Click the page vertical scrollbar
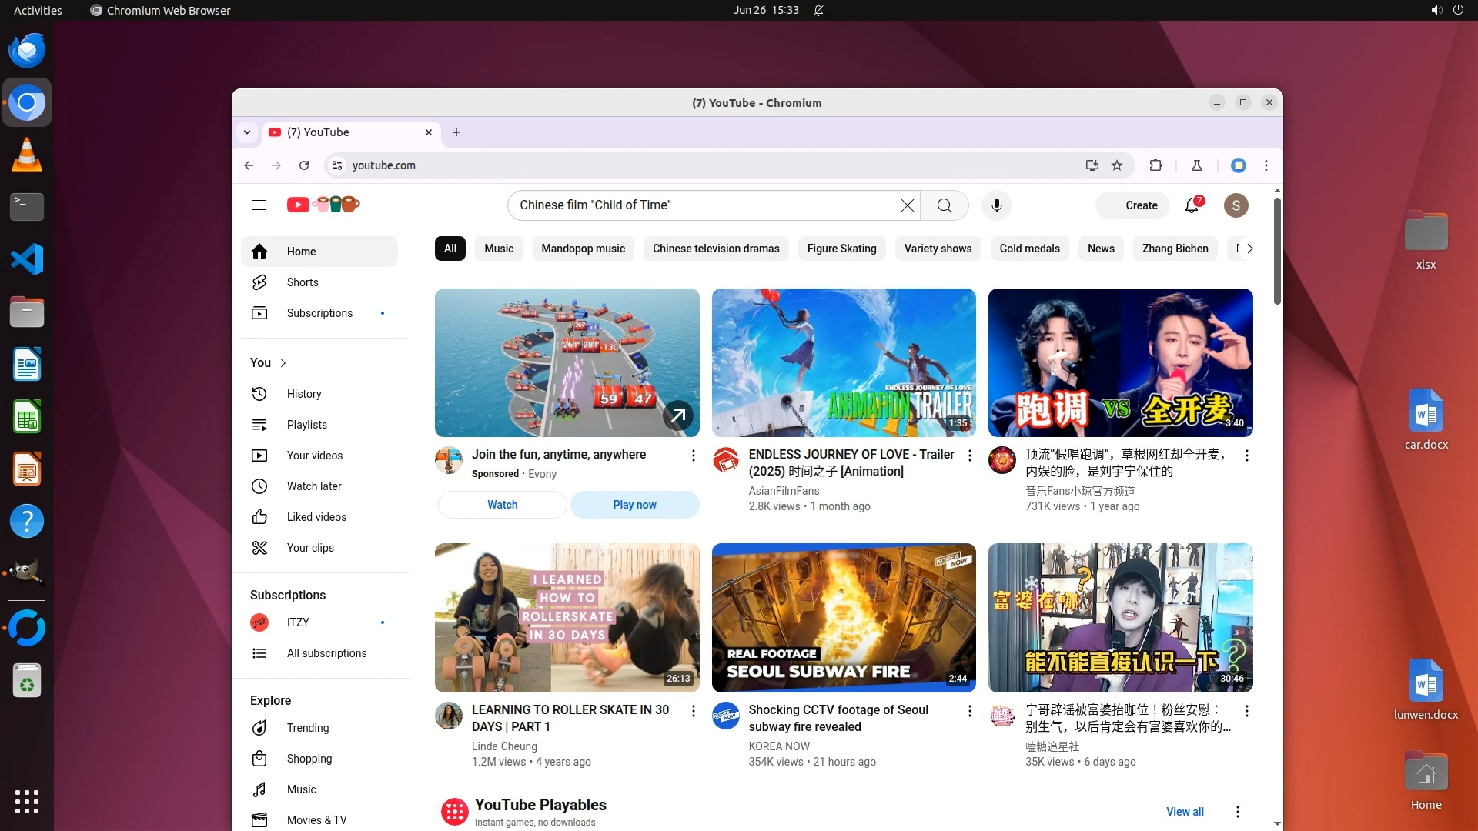Viewport: 1478px width, 831px height. [x=1277, y=252]
